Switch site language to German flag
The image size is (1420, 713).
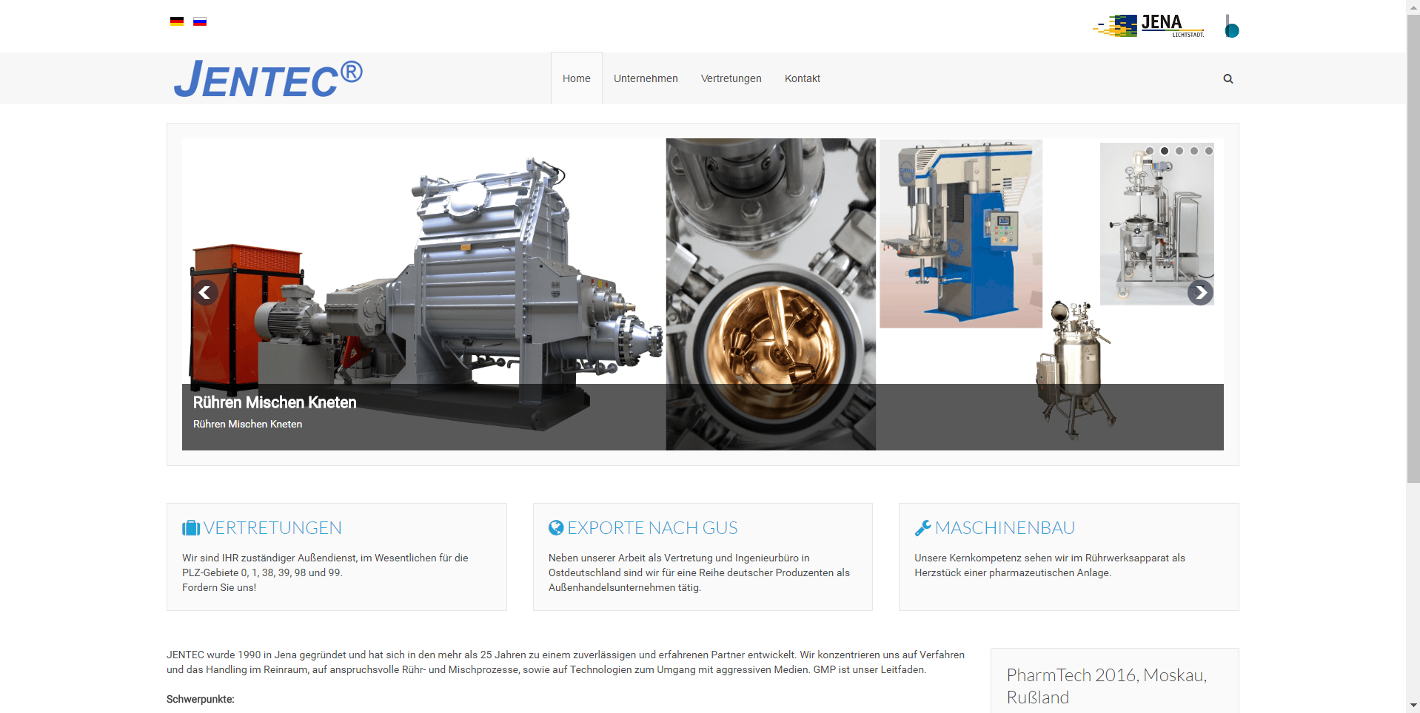tap(177, 21)
